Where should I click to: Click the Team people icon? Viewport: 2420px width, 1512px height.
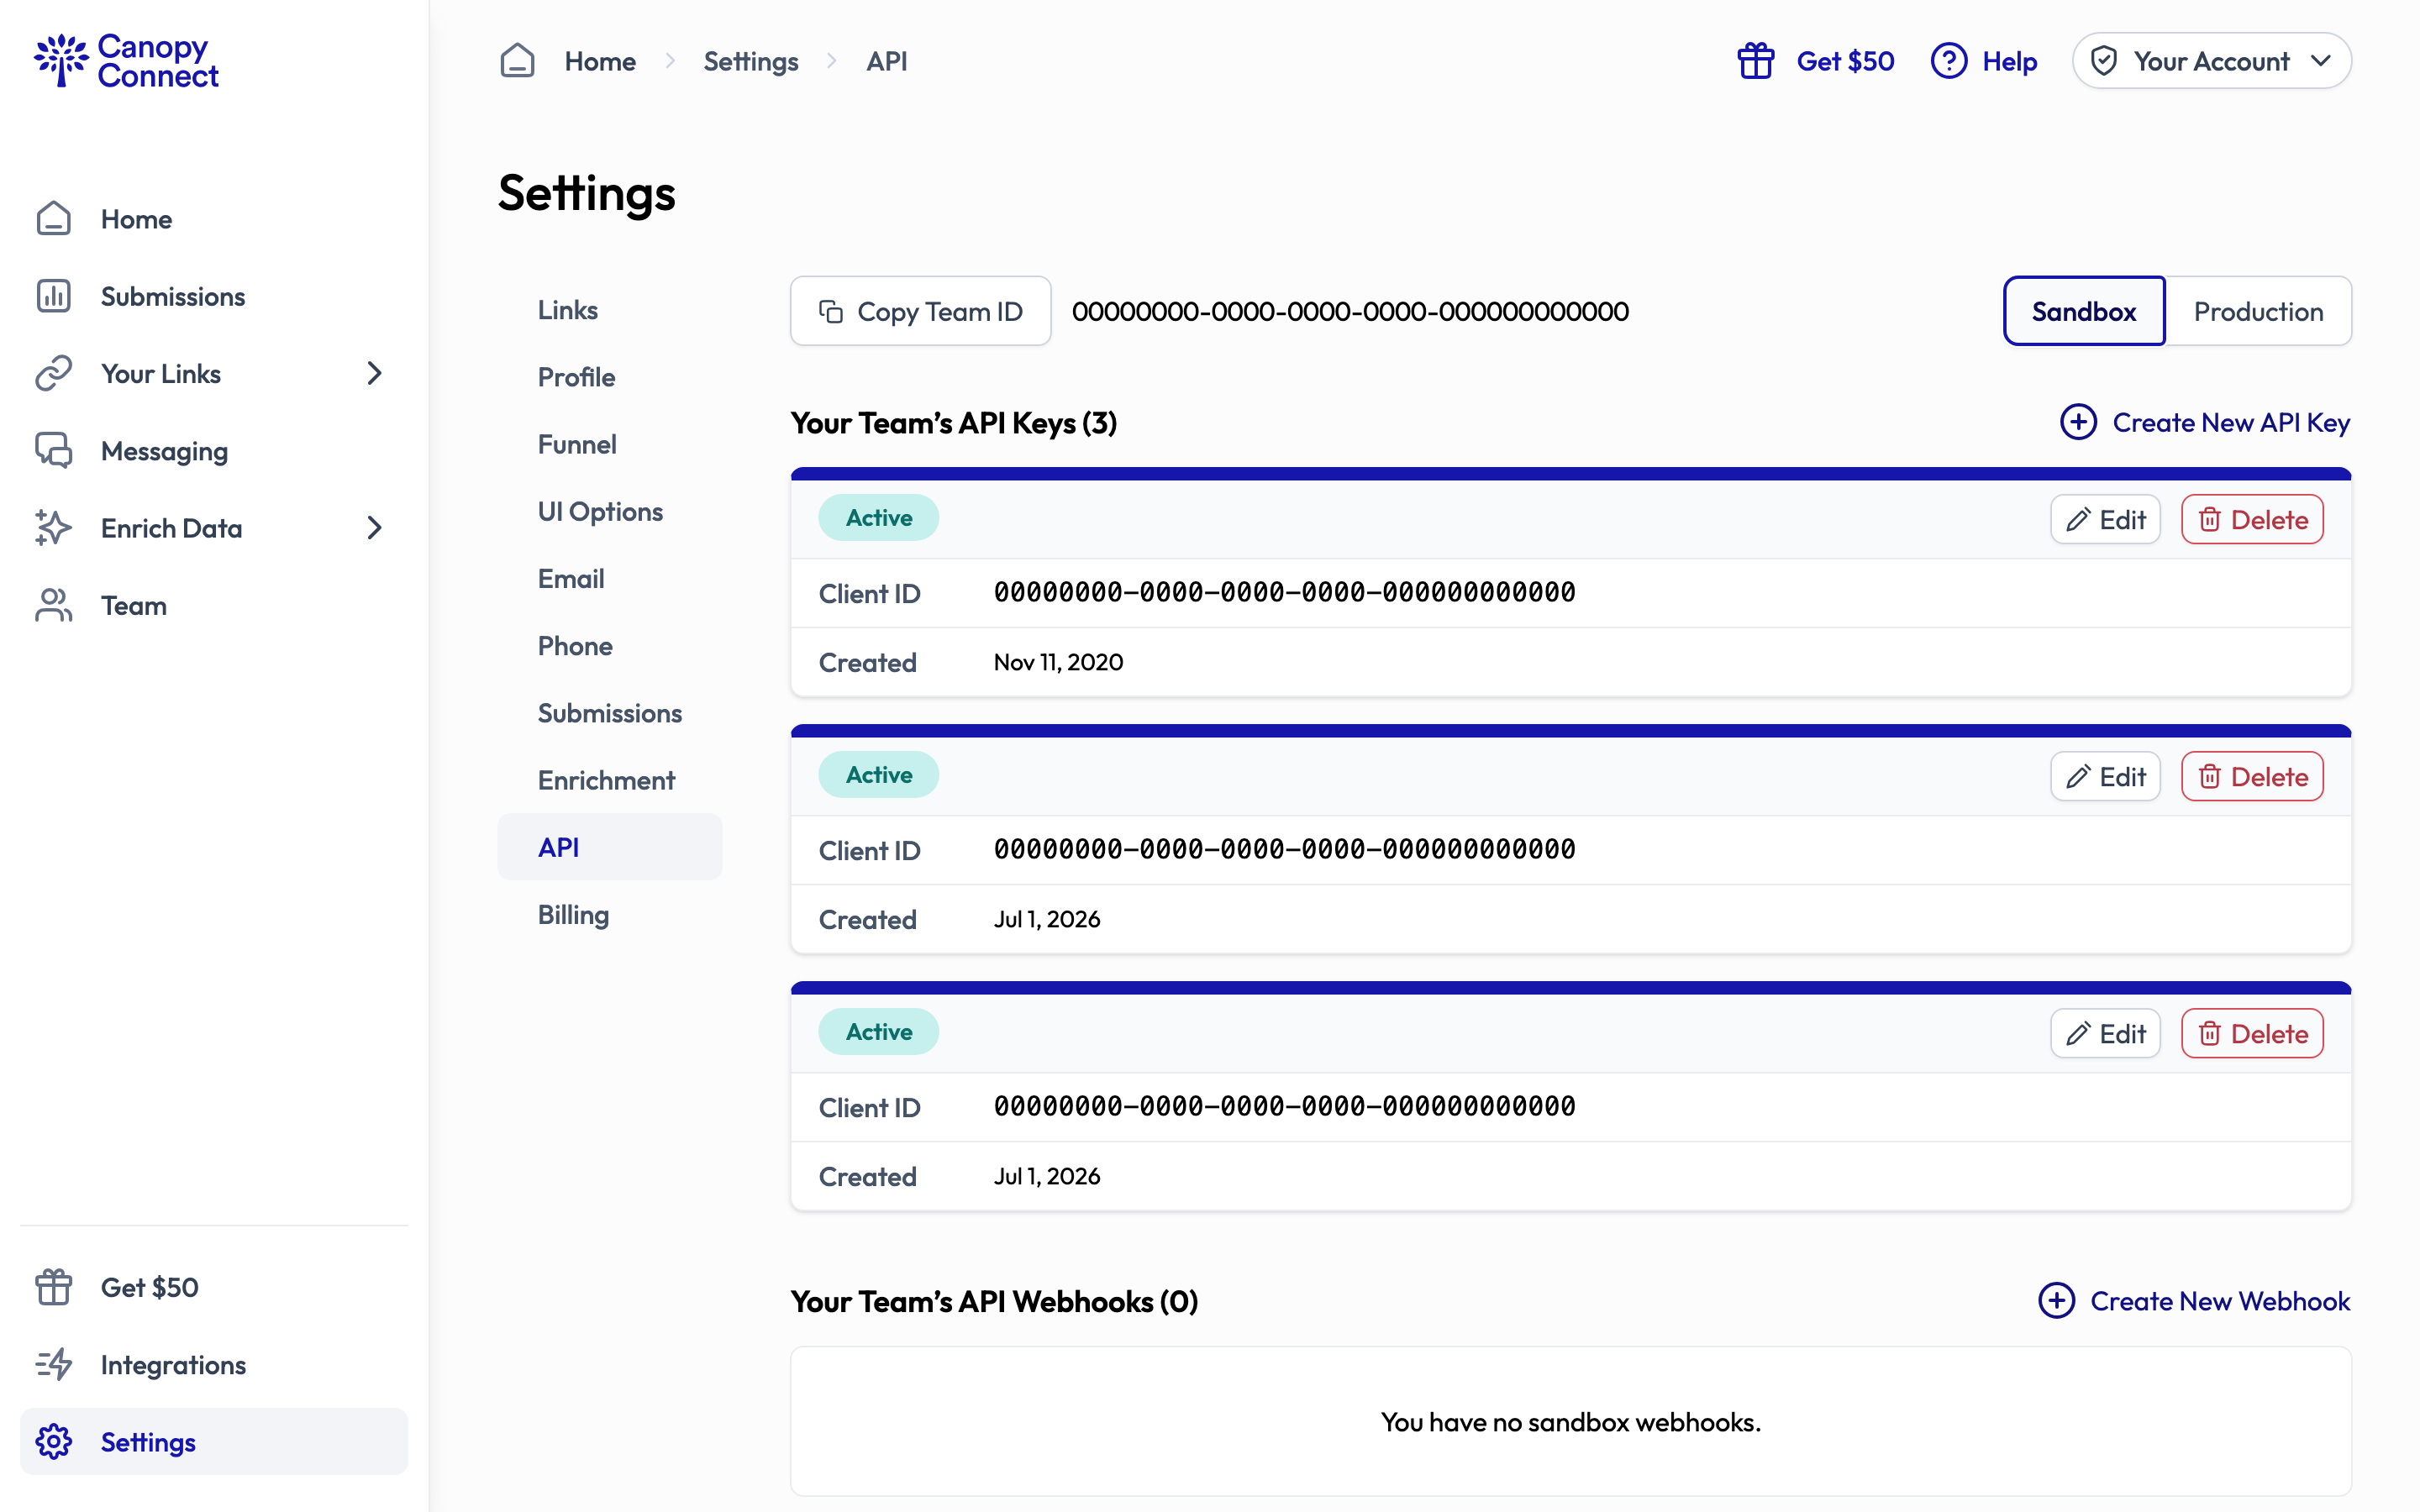(54, 605)
